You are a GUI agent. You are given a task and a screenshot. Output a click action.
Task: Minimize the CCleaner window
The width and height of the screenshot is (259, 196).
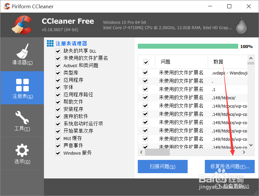click(210, 6)
